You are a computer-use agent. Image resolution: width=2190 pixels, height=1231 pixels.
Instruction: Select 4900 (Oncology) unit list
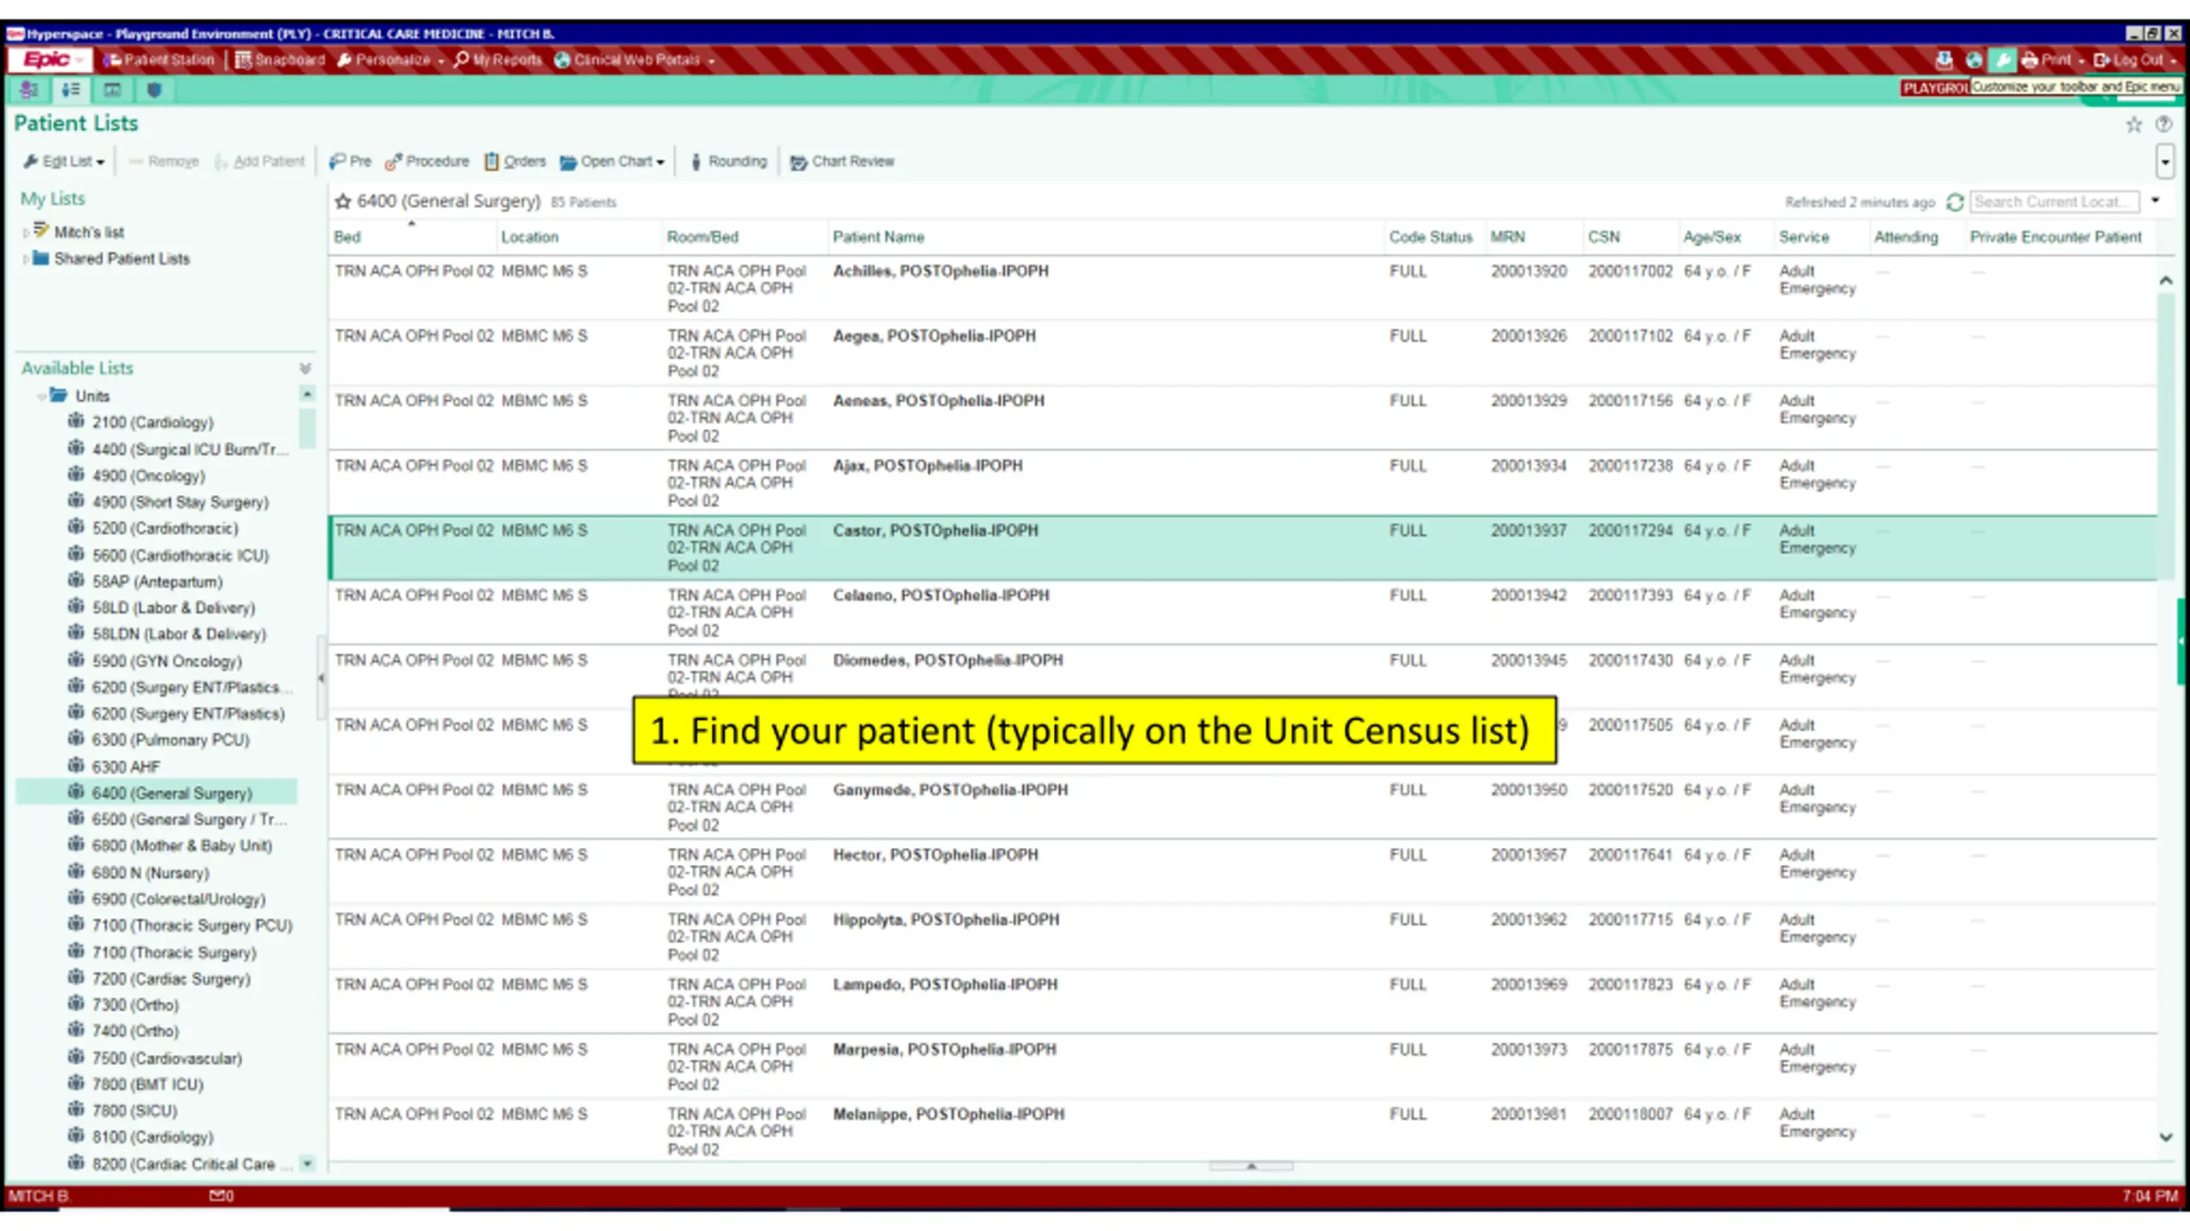click(148, 476)
